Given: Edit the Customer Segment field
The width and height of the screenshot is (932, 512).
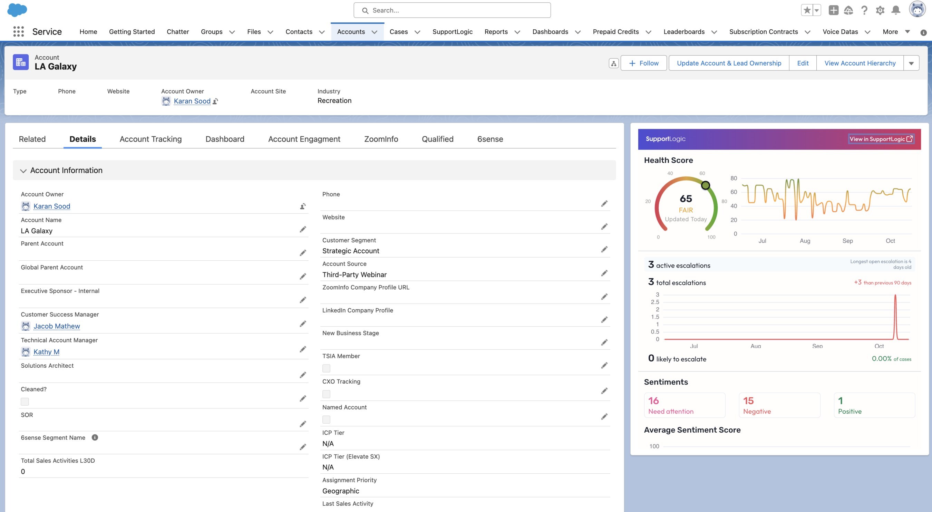Looking at the screenshot, I should (604, 249).
